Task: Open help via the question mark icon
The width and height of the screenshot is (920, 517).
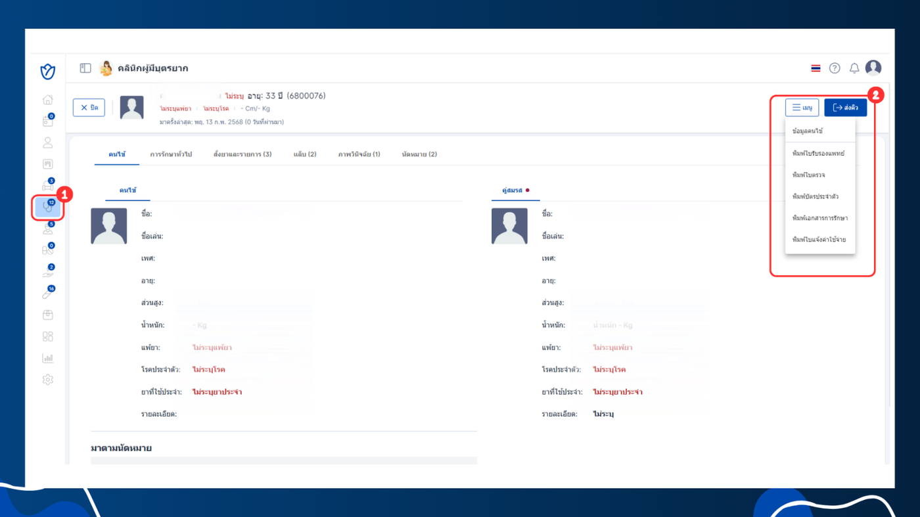Action: pos(835,68)
